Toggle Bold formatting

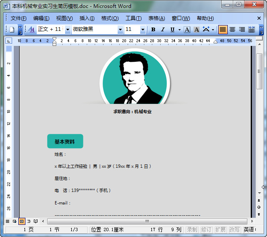tap(153, 30)
